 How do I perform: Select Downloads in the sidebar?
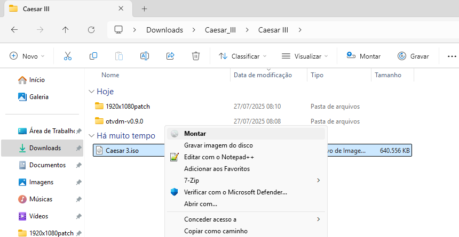tap(42, 148)
